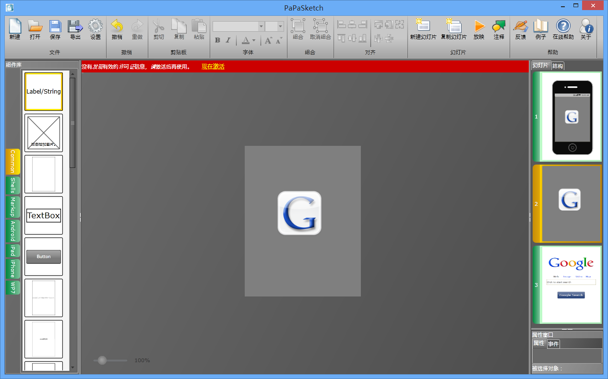Click the 新建 (New) file icon
This screenshot has width=608, height=379.
(15, 29)
